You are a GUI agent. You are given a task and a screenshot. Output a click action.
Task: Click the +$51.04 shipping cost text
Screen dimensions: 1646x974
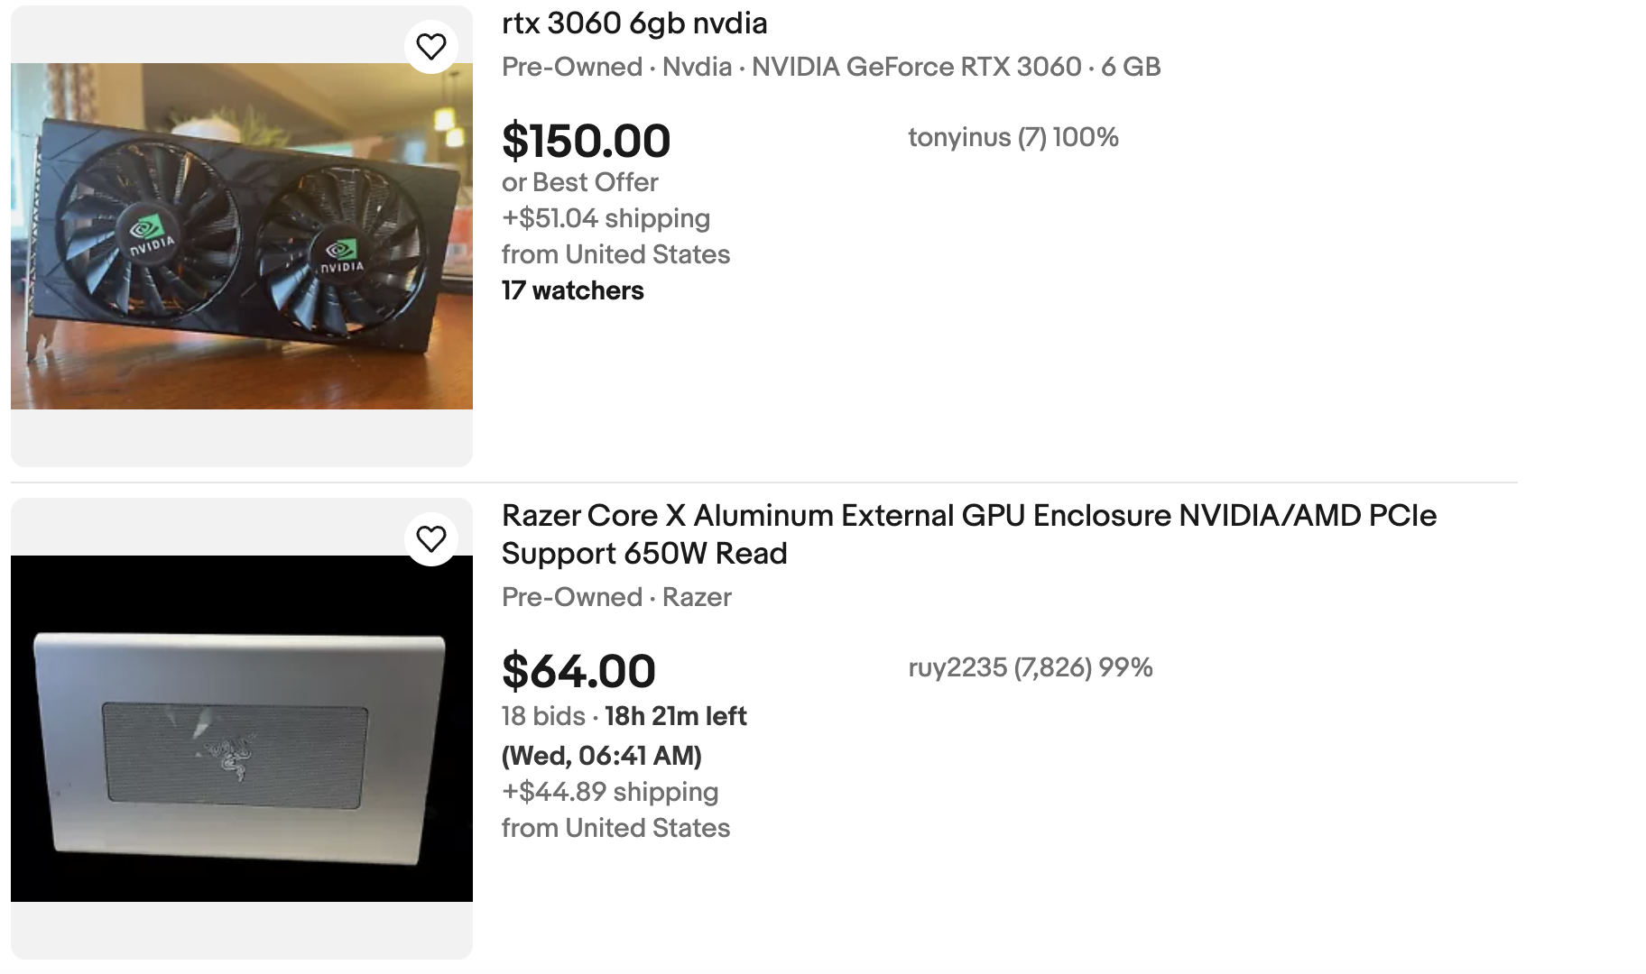click(605, 217)
